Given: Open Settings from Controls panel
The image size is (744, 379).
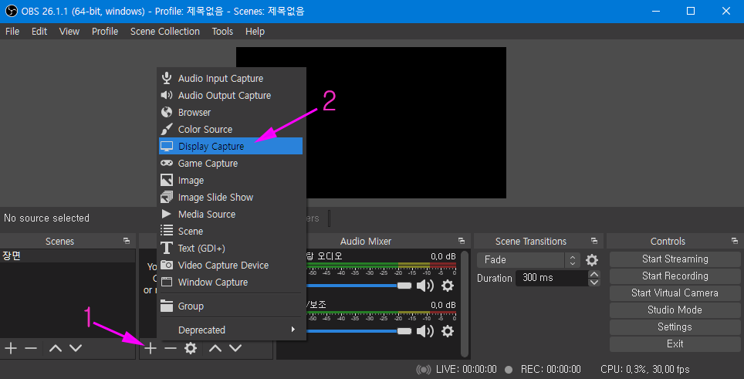Looking at the screenshot, I should point(675,327).
